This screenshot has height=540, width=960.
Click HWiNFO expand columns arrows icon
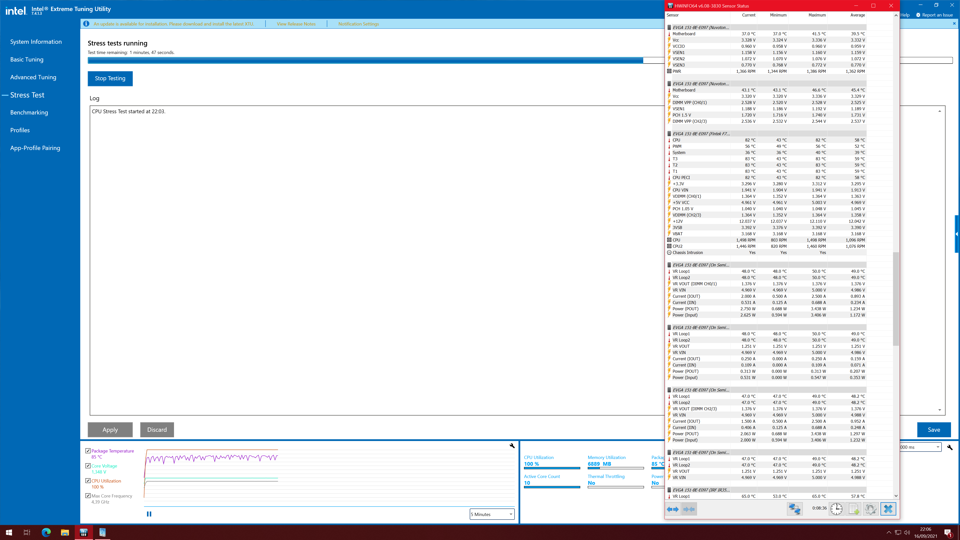point(673,509)
